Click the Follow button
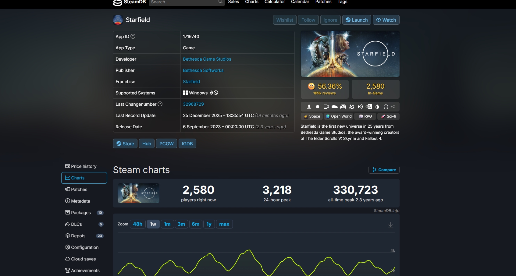This screenshot has width=516, height=276. pyautogui.click(x=308, y=20)
